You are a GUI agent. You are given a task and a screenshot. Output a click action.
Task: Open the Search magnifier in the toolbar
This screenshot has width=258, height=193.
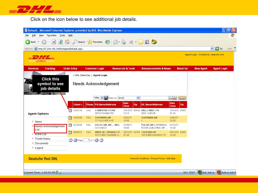pos(75,42)
